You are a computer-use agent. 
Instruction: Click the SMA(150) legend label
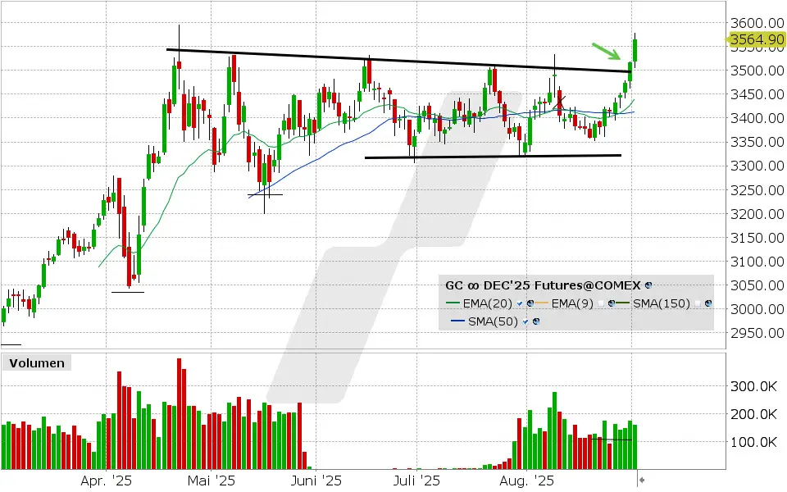tap(662, 303)
